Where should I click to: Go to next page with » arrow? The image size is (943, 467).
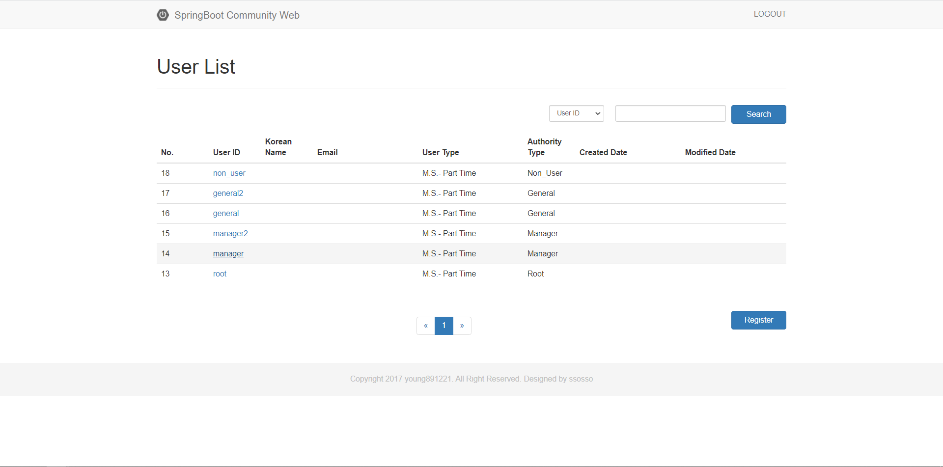click(462, 326)
